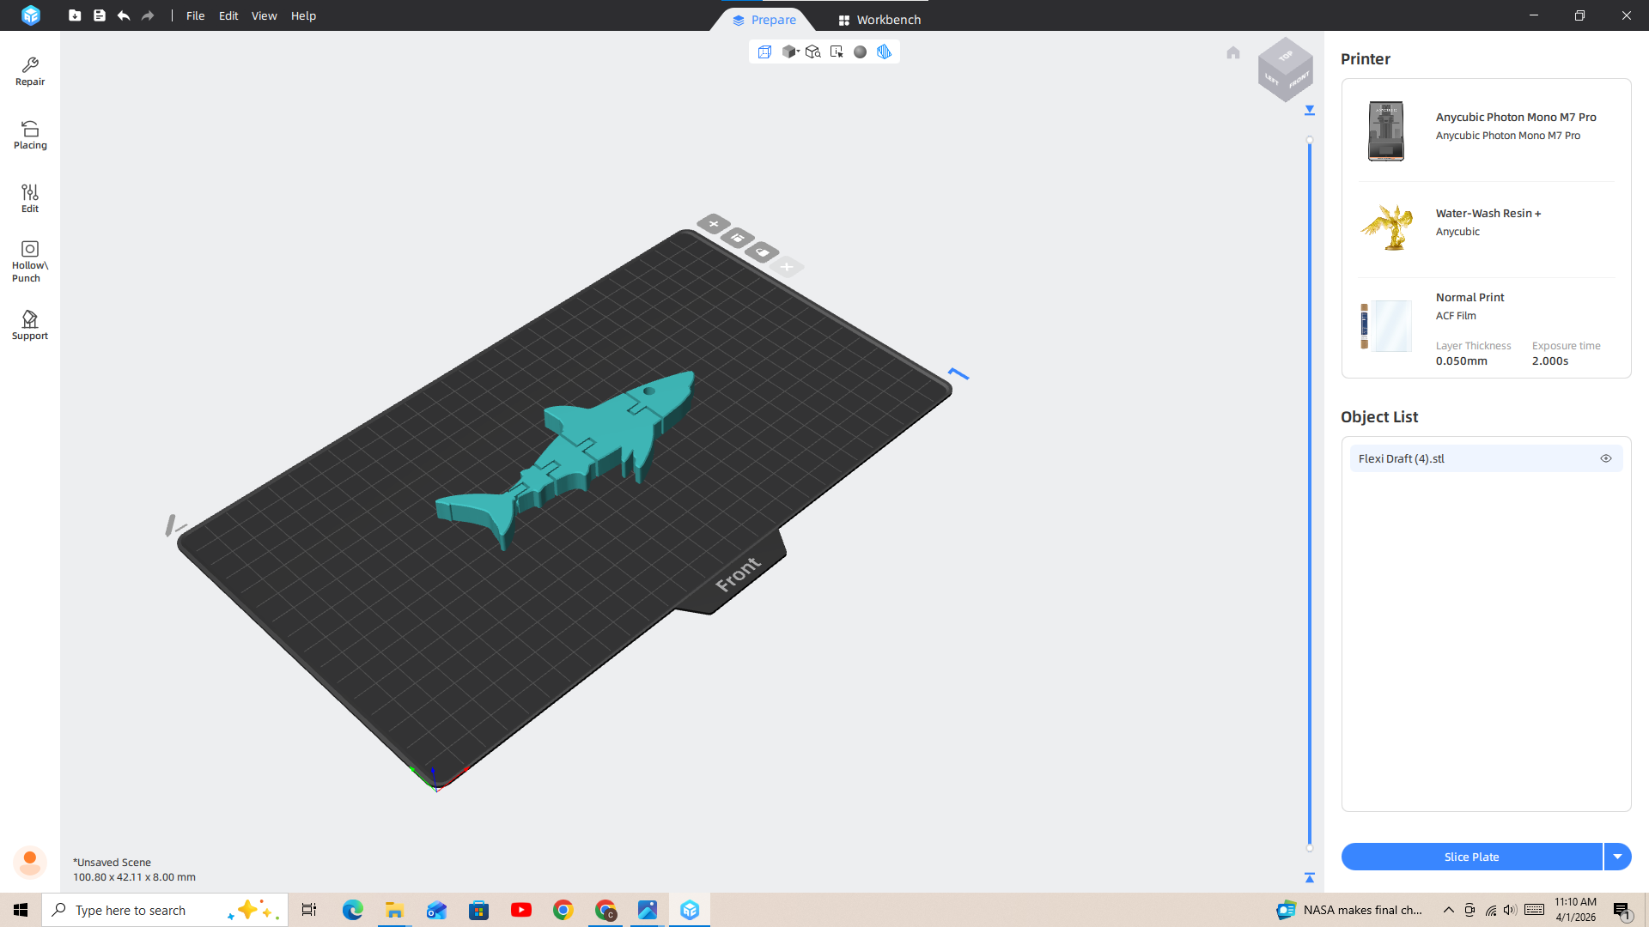Viewport: 1649px width, 927px height.
Task: Open the Placing tool
Action: (x=29, y=135)
